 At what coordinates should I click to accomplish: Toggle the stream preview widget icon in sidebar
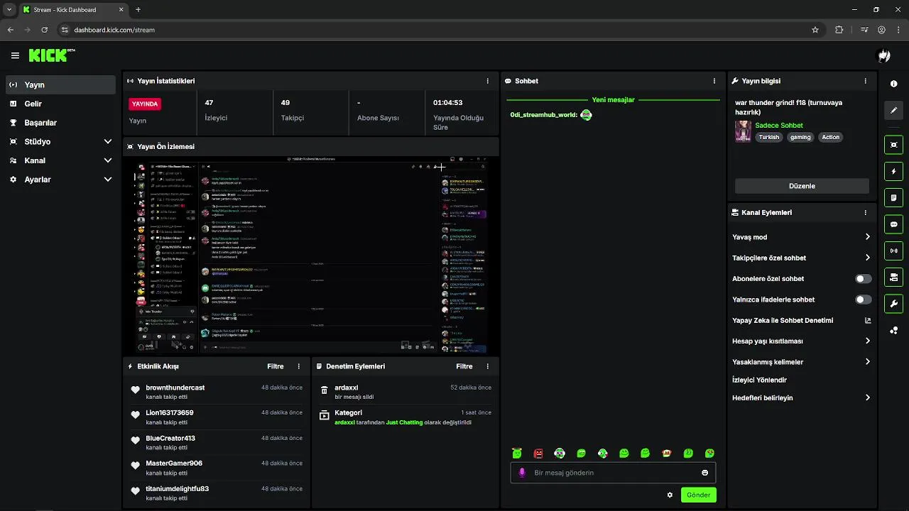pyautogui.click(x=893, y=145)
